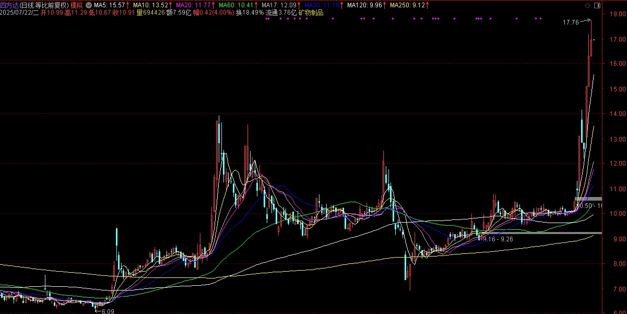The width and height of the screenshot is (627, 314).
Task: Open the indicator dropdown arrow beside 模拟
Action: [x=89, y=5]
